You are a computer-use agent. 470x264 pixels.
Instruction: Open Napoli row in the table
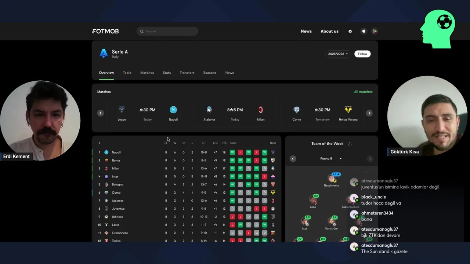(x=187, y=152)
